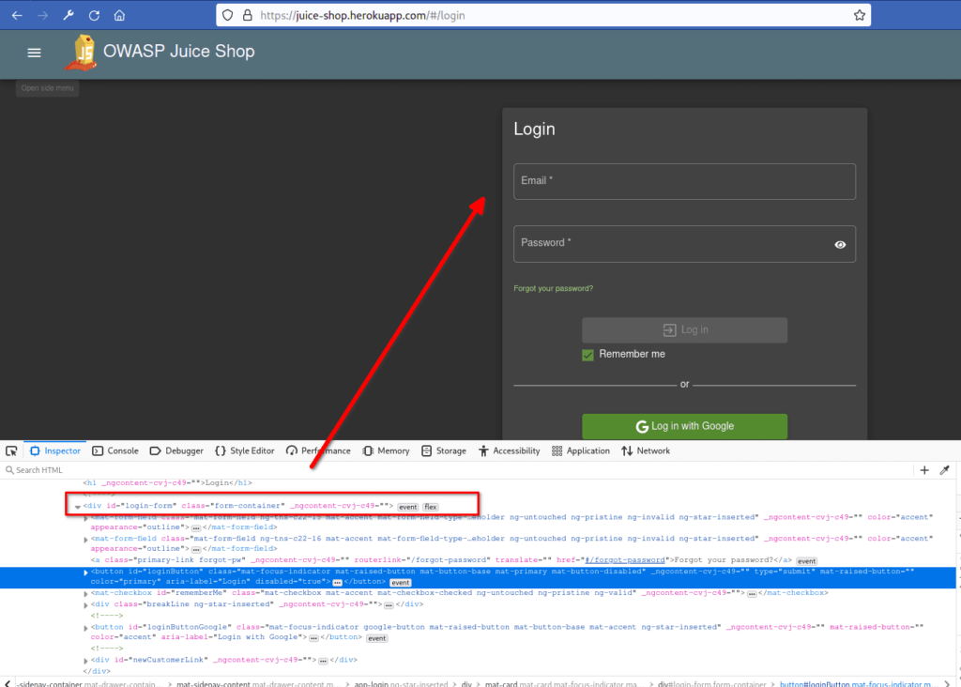This screenshot has height=687, width=961.
Task: Click the Forgot your password link
Action: [x=553, y=288]
